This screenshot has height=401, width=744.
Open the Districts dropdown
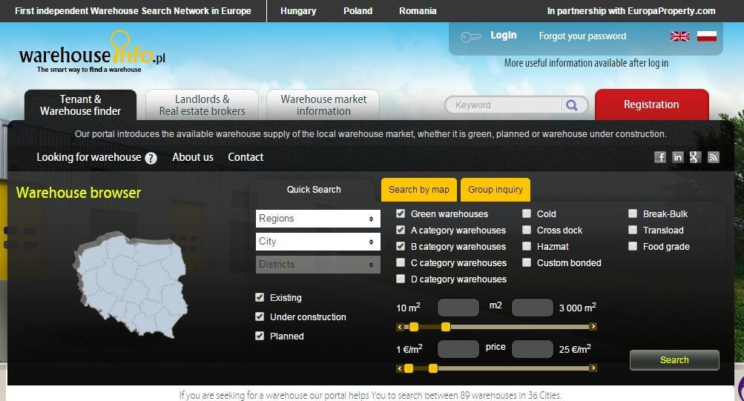pos(317,265)
